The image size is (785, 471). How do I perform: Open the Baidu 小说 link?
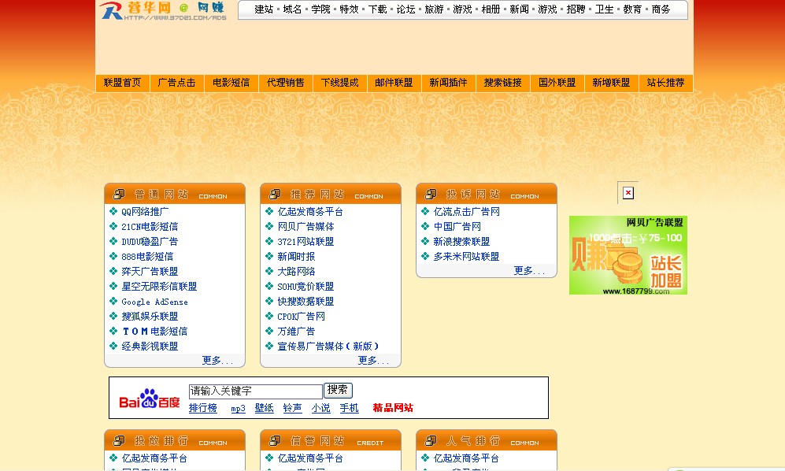(321, 408)
